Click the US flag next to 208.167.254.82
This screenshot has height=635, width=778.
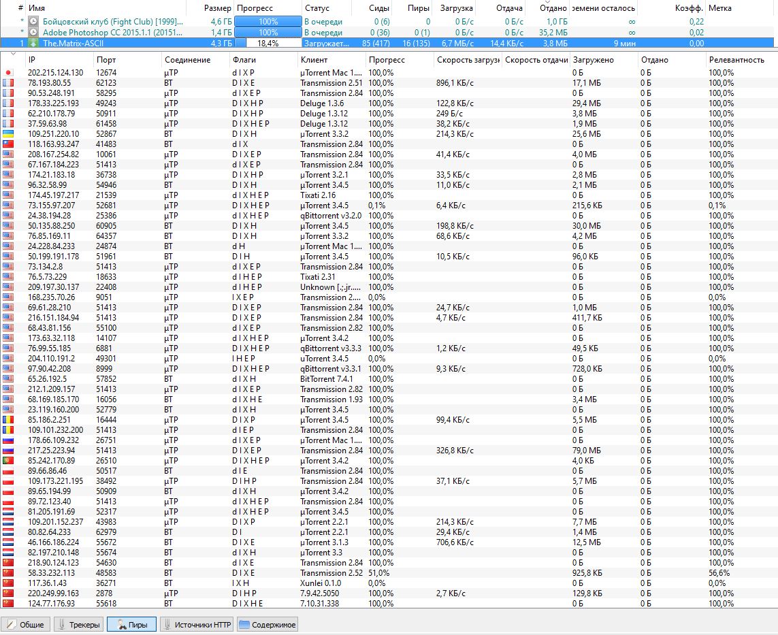click(8, 154)
